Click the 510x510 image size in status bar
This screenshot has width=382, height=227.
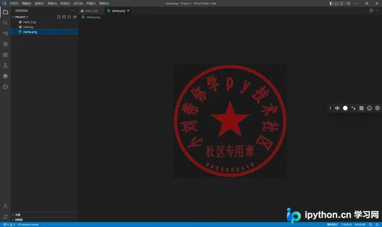point(346,225)
